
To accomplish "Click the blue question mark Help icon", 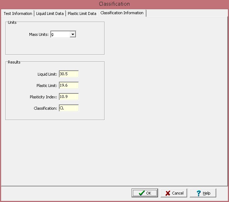I will (199, 193).
